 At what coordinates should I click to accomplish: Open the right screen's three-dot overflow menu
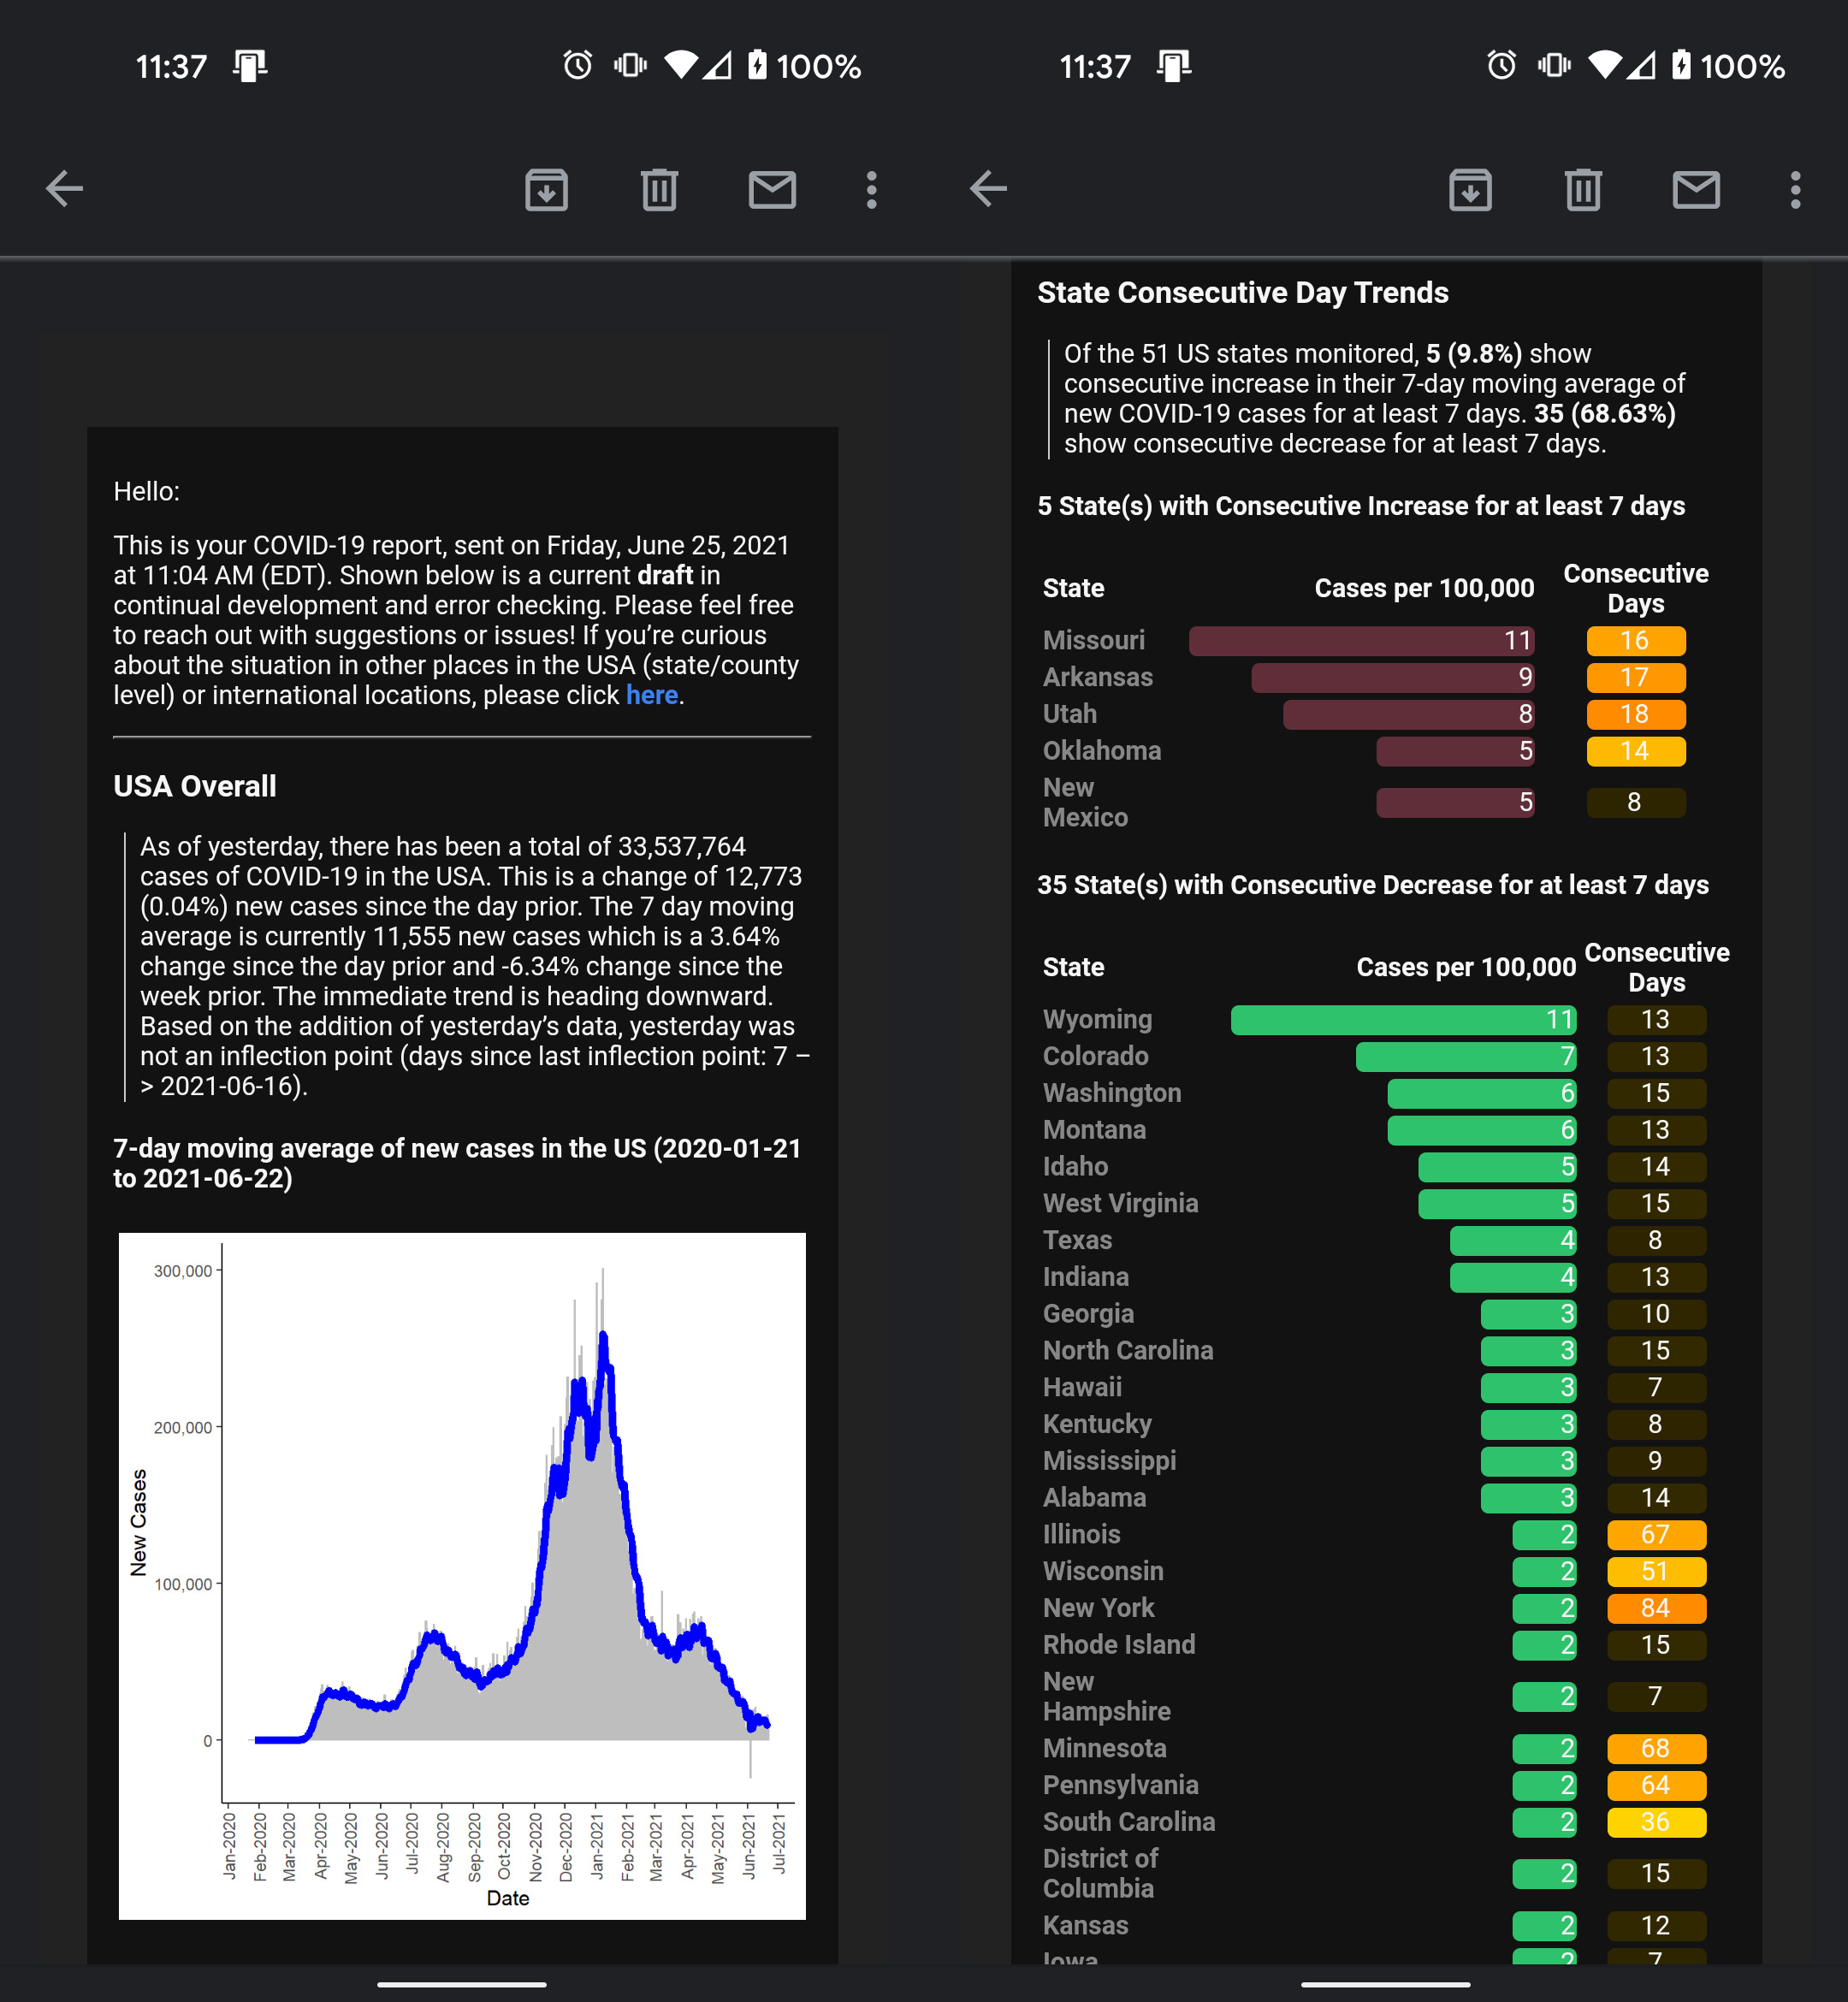(x=1796, y=189)
